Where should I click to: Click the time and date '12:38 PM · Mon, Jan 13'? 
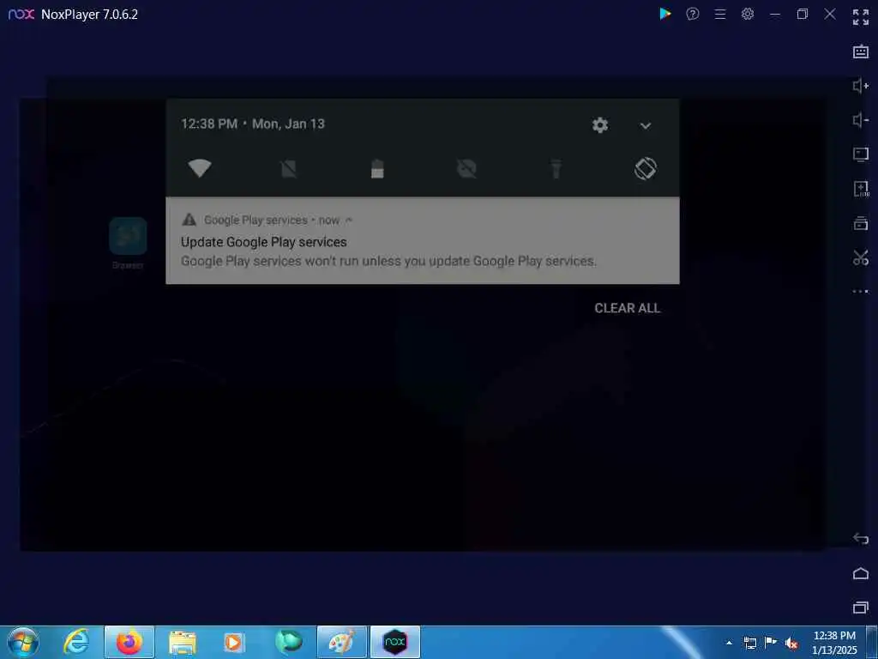pos(253,124)
